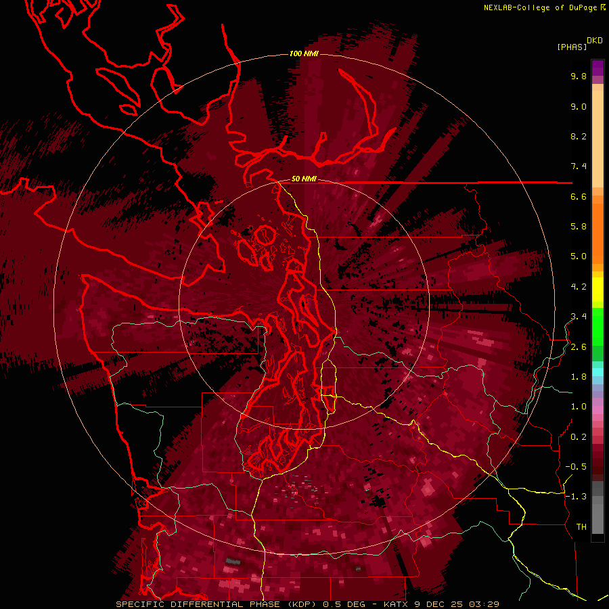Image resolution: width=609 pixels, height=609 pixels.
Task: Select the 5.0 legend value
Action: pos(579,256)
